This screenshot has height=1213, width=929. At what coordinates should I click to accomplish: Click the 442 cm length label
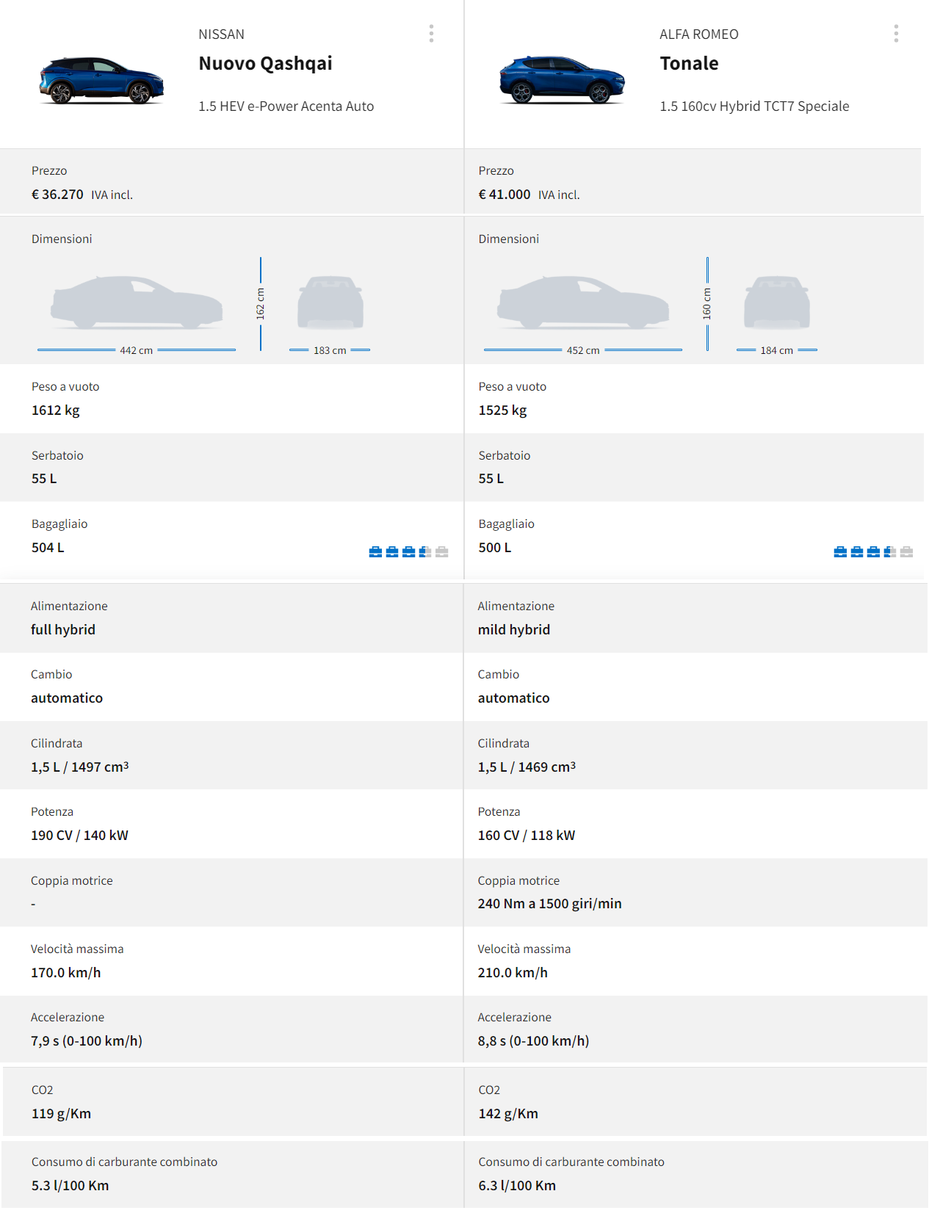137,350
